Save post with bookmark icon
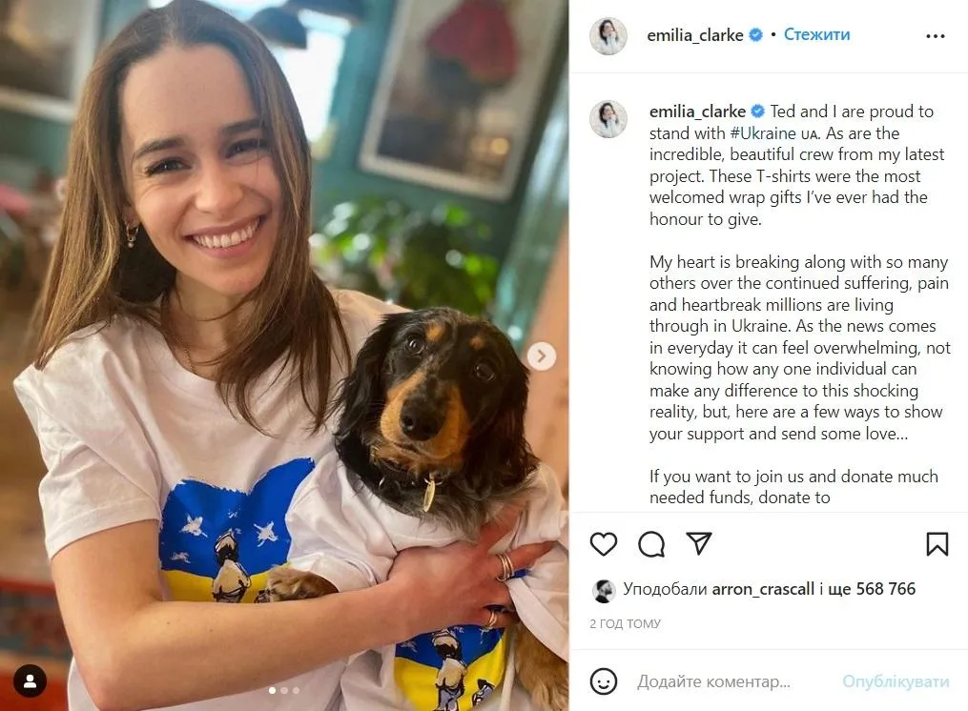The height and width of the screenshot is (711, 968). point(937,544)
